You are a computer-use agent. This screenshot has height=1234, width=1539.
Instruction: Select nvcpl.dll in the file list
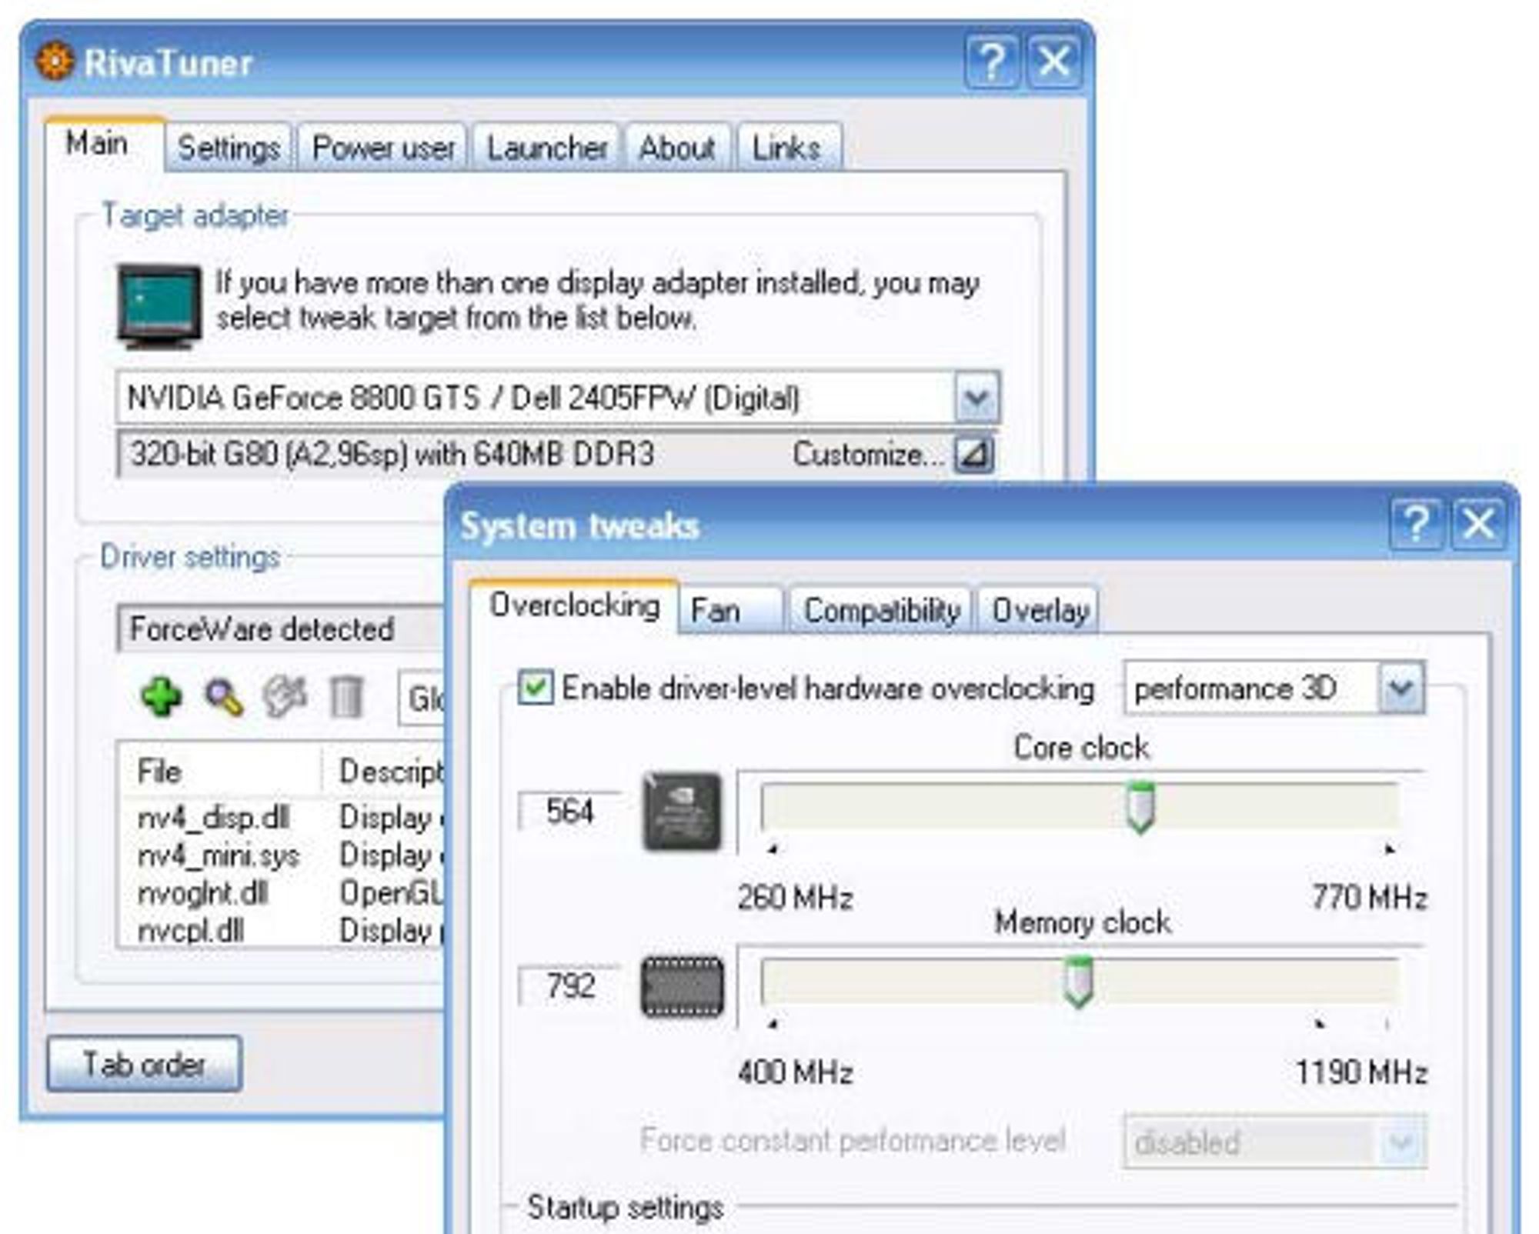click(x=192, y=931)
